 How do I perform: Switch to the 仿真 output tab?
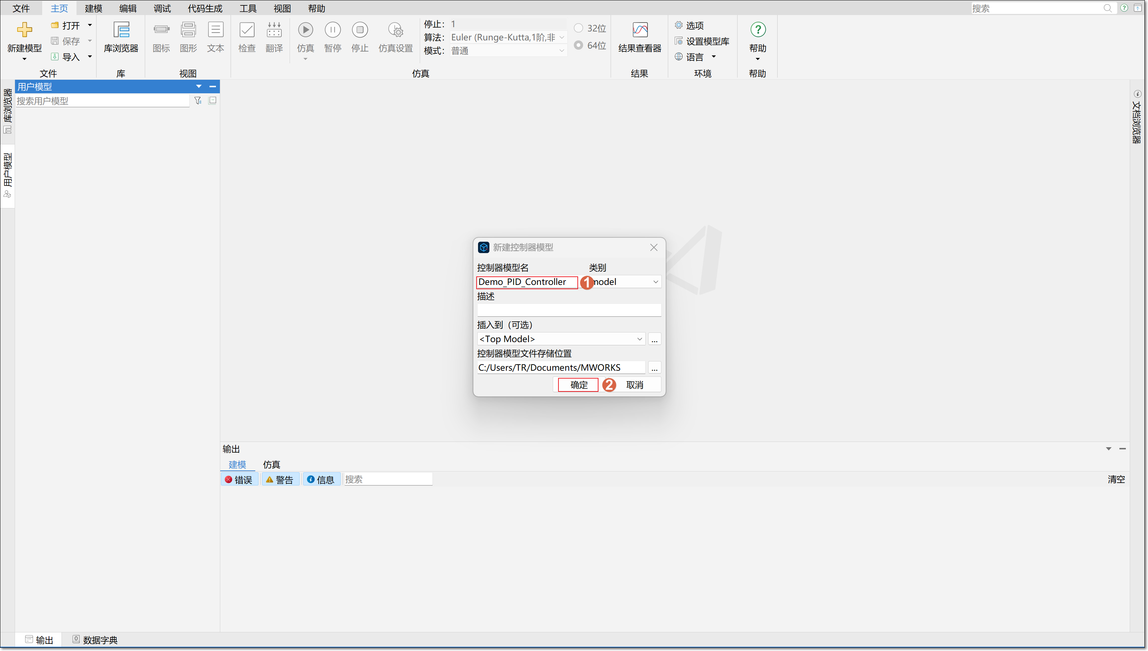[271, 464]
